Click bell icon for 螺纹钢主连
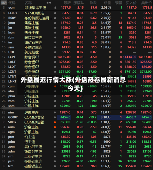153x170 pixels. click(55, 37)
